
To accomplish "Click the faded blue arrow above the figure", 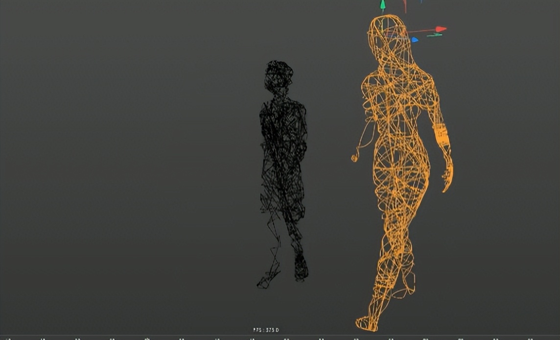I will 421,2.
